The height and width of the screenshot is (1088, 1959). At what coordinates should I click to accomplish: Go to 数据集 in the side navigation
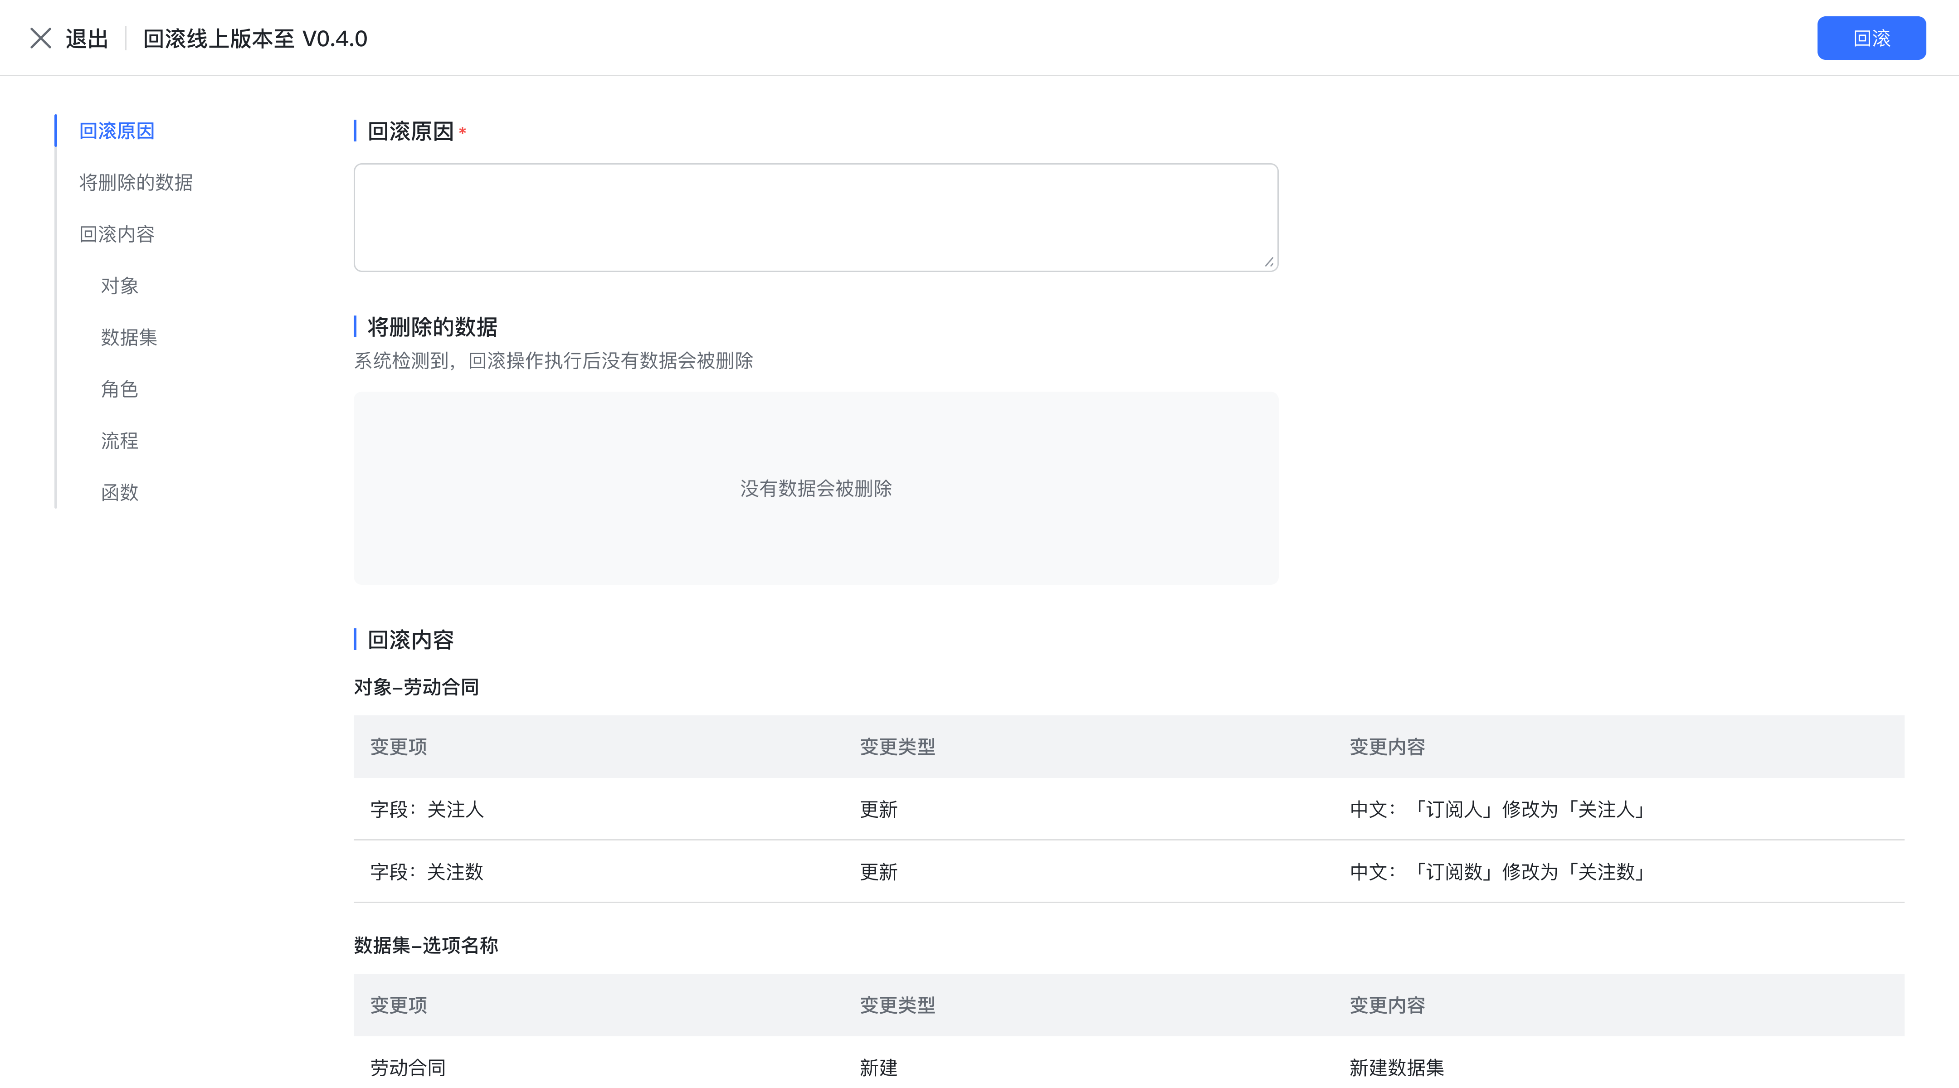129,338
